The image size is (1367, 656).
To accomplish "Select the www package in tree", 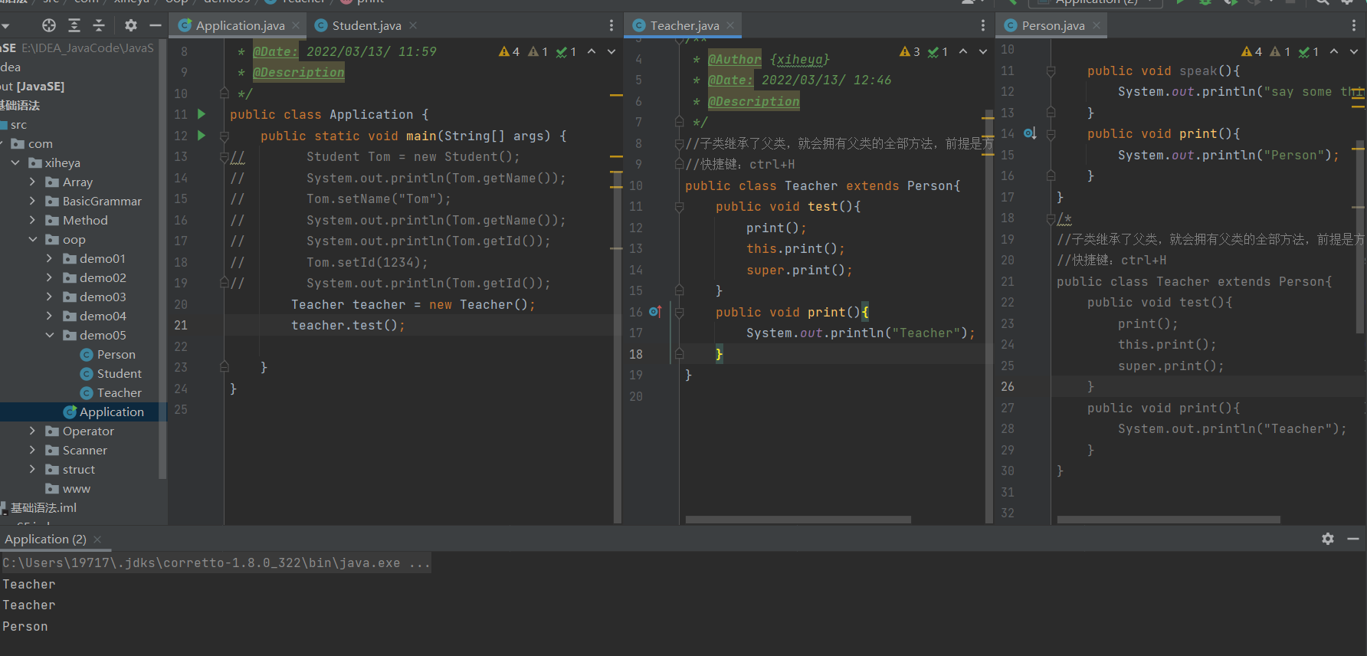I will pyautogui.click(x=76, y=488).
